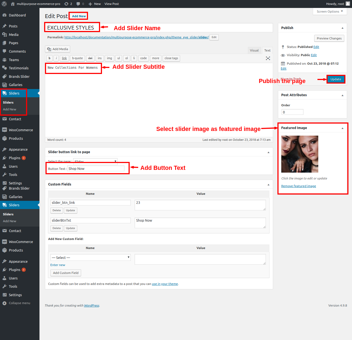Click the Order number field
Image resolution: width=352 pixels, height=340 pixels.
[292, 112]
